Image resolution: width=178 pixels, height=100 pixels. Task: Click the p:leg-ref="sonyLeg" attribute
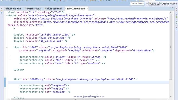pos(67,51)
